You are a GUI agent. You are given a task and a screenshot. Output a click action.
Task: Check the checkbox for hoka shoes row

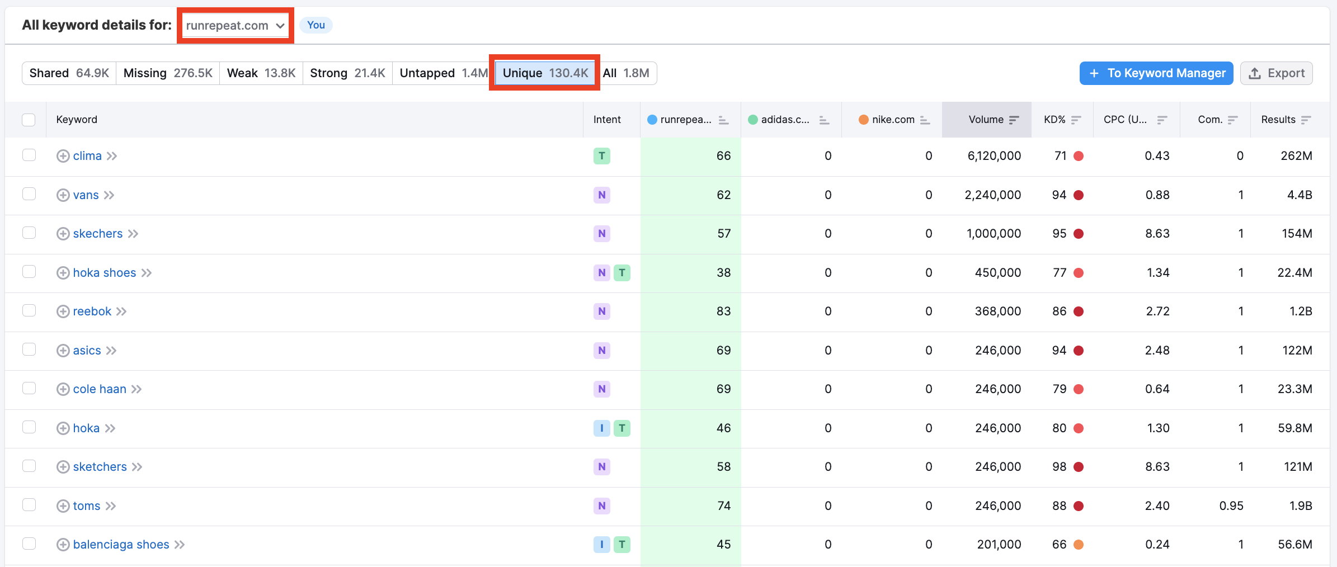point(29,272)
